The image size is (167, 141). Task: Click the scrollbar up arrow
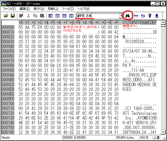pyautogui.click(x=163, y=23)
